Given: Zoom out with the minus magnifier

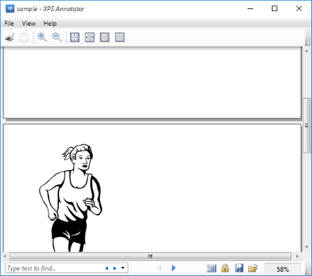Looking at the screenshot, I should pyautogui.click(x=57, y=37).
